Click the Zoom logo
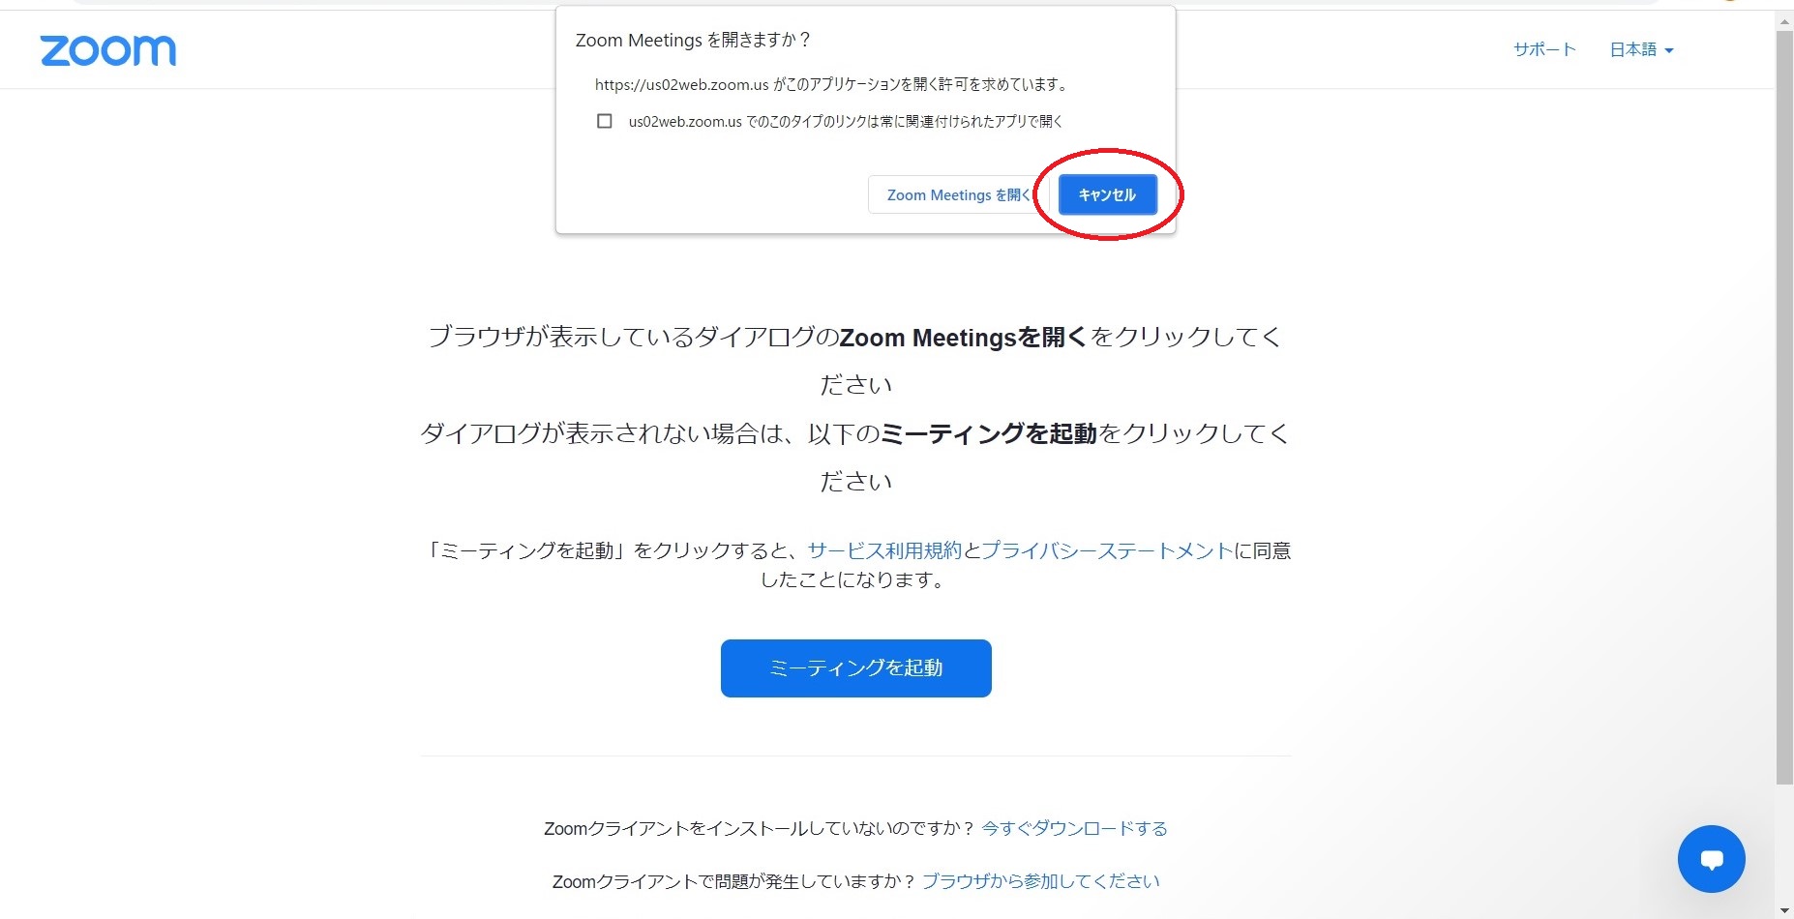Screen dimensions: 1794x919 tap(108, 51)
